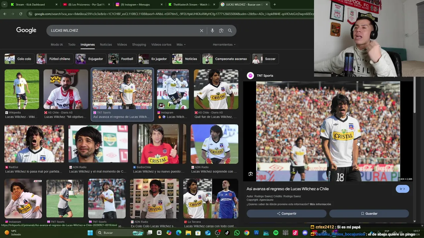Open the RedGol image result thumbnail
The image size is (424, 238).
coord(34,144)
